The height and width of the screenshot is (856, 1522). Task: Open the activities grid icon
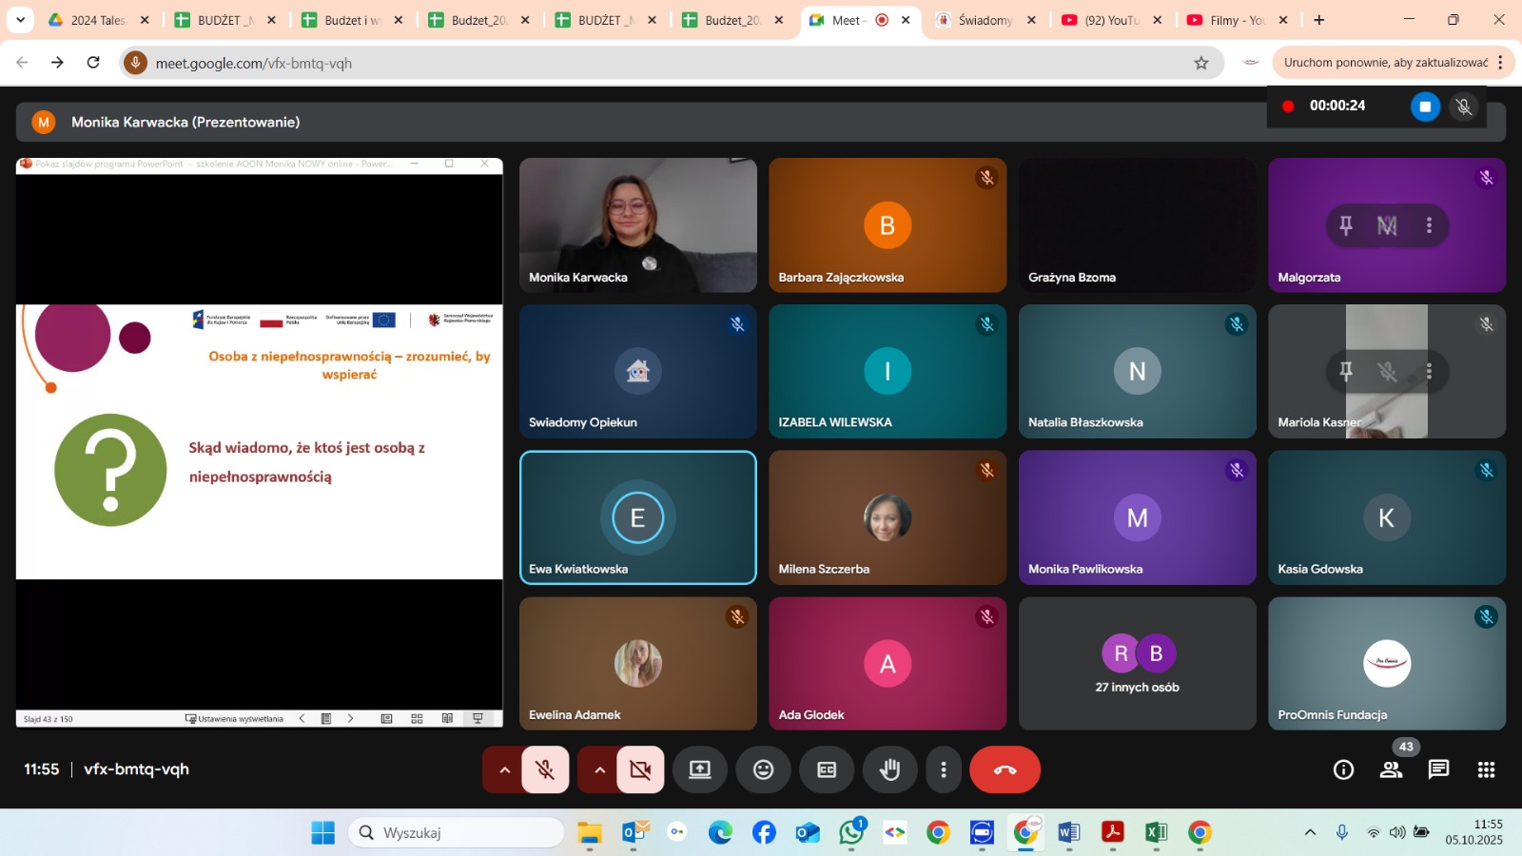pos(1486,769)
